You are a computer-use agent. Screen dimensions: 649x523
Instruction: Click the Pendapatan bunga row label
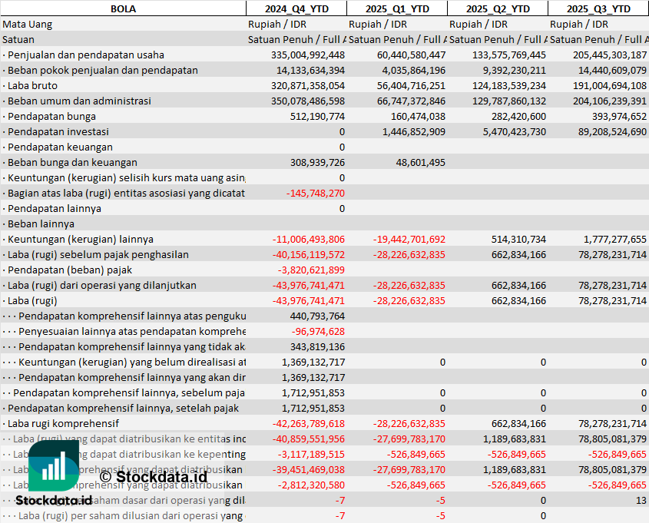click(51, 116)
